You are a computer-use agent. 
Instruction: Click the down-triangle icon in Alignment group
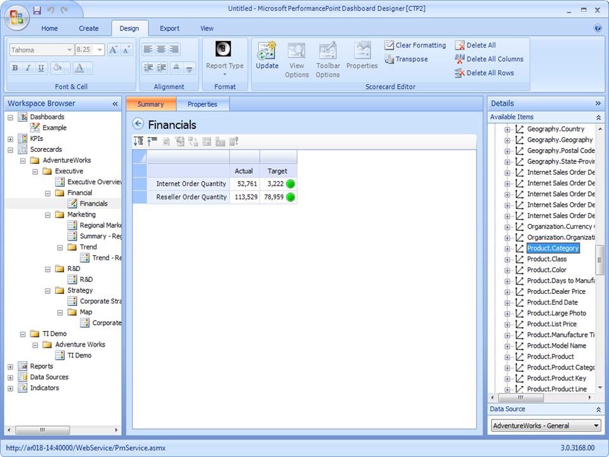tap(189, 68)
